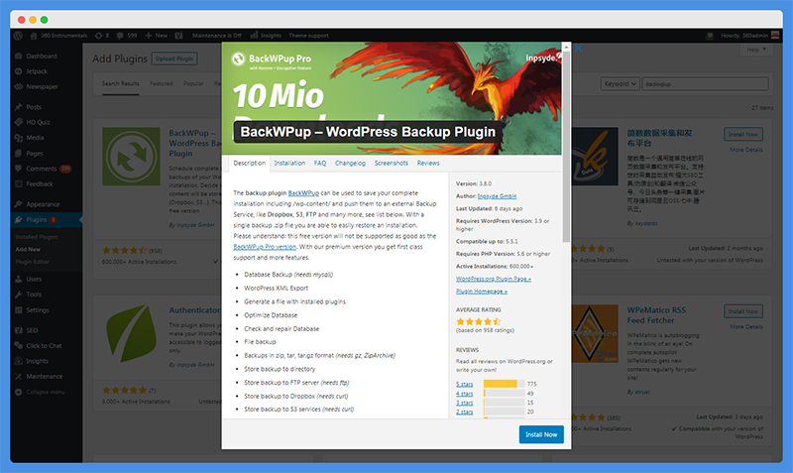Screen dimensions: 793x473
Task: Open the BackWPup link in the description
Action: pos(303,193)
